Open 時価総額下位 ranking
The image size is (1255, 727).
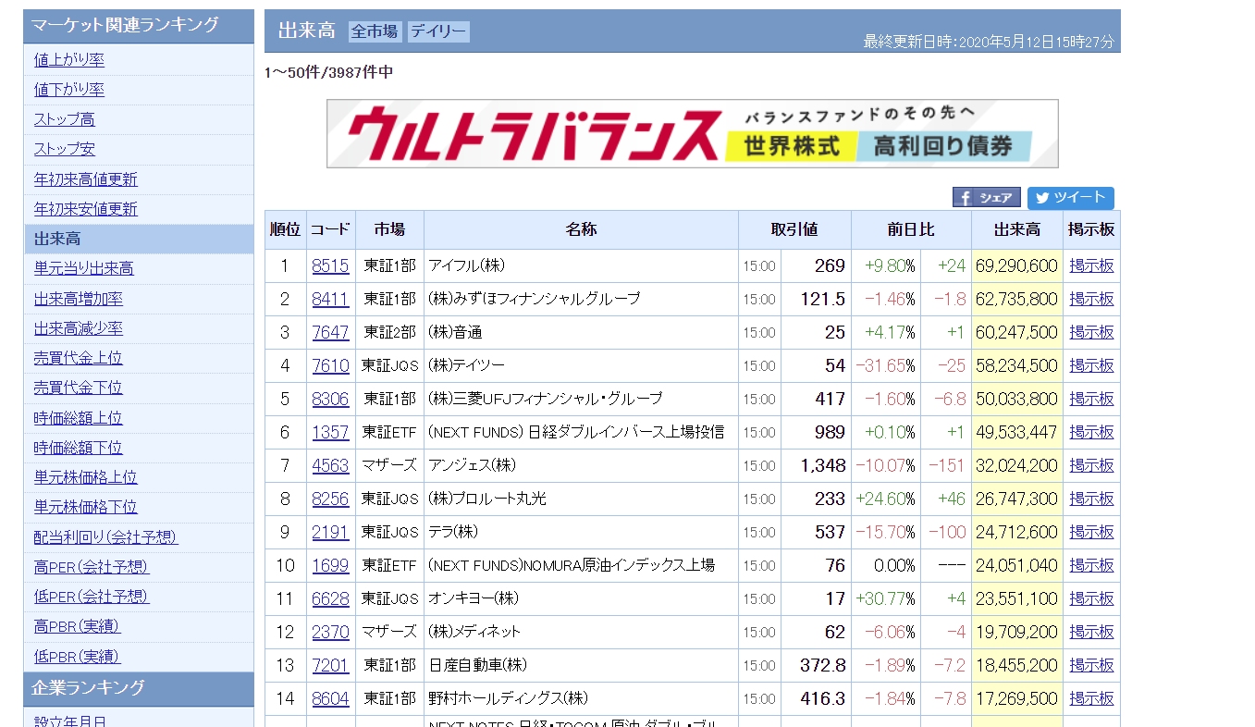click(x=79, y=448)
